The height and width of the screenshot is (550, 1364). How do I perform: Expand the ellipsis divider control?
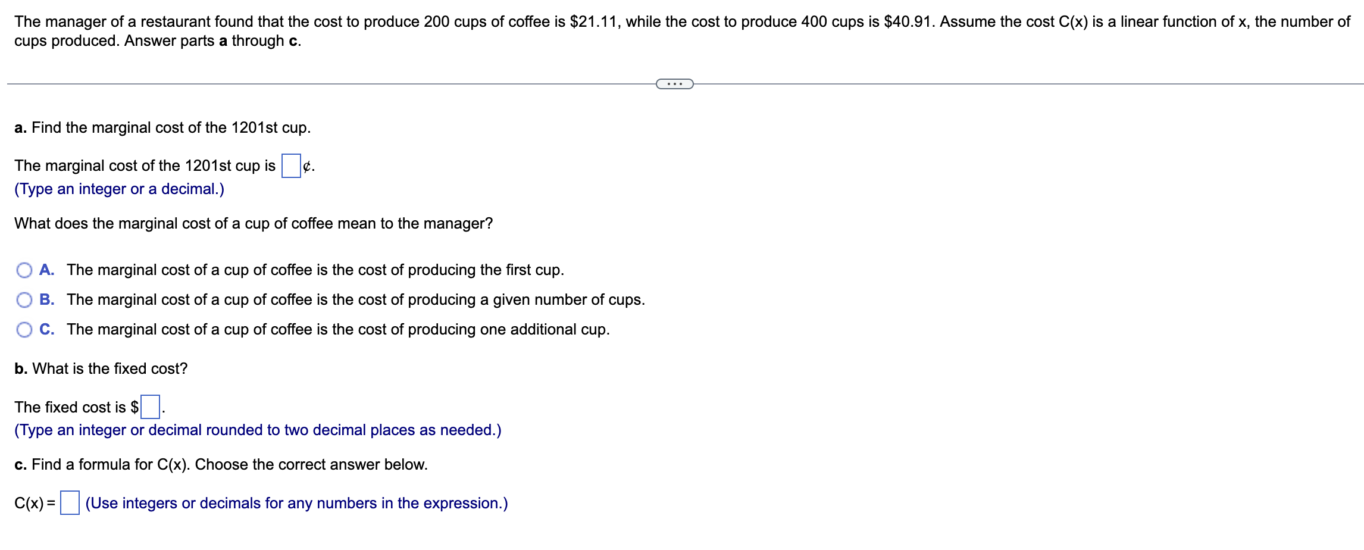point(675,85)
